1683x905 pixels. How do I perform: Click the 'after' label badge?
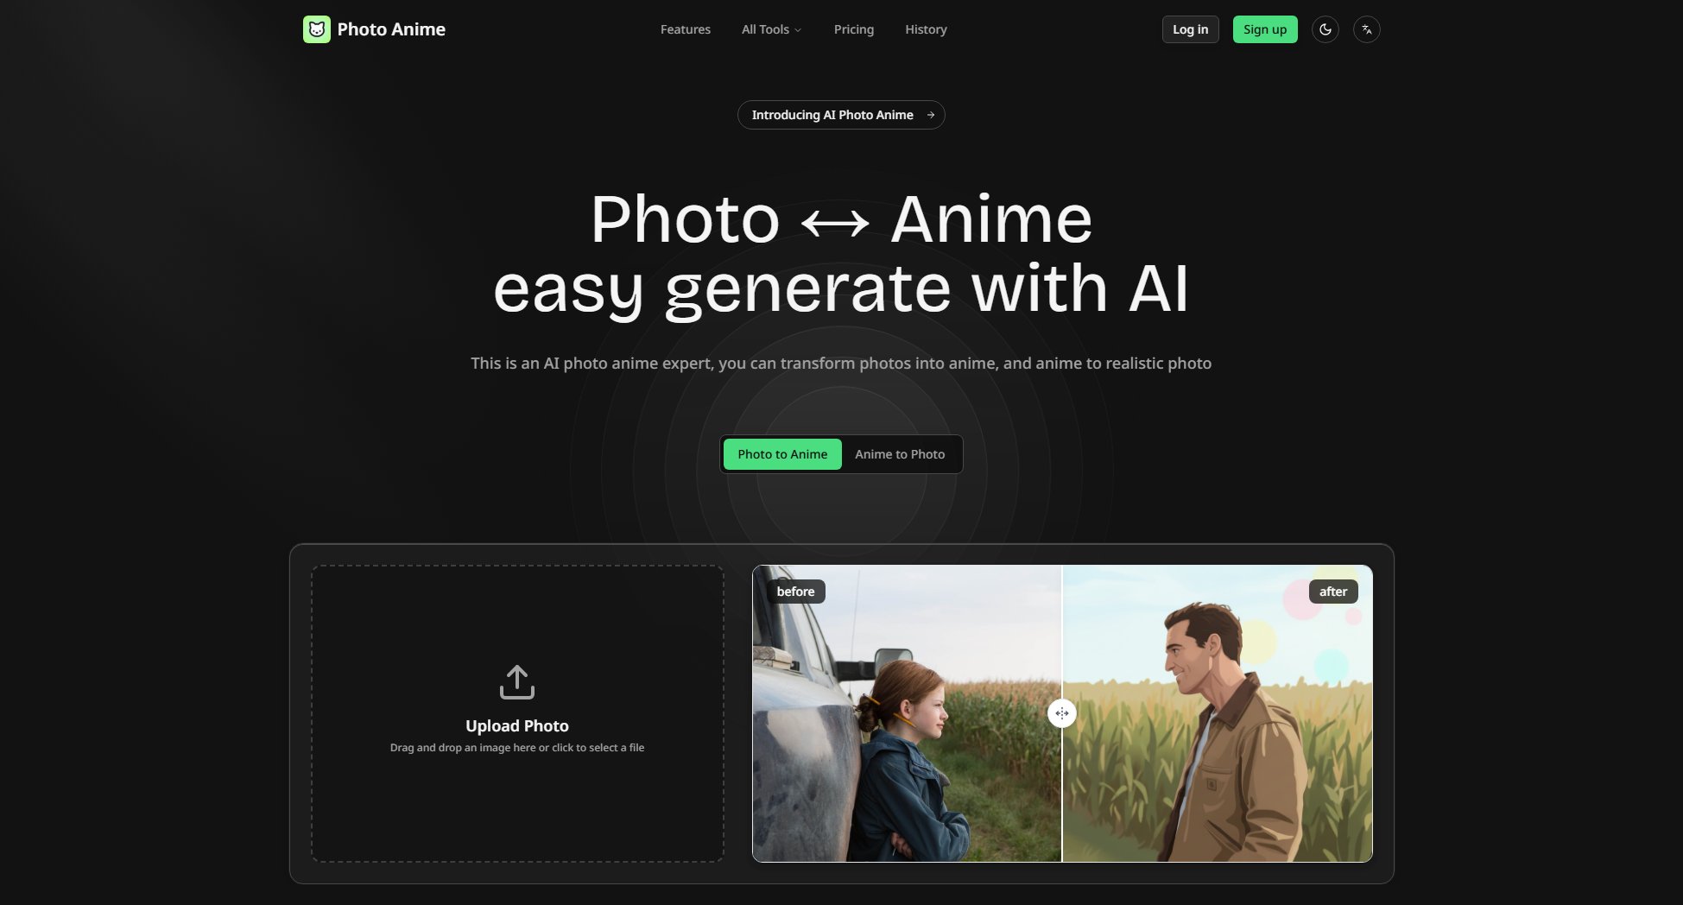click(x=1333, y=592)
